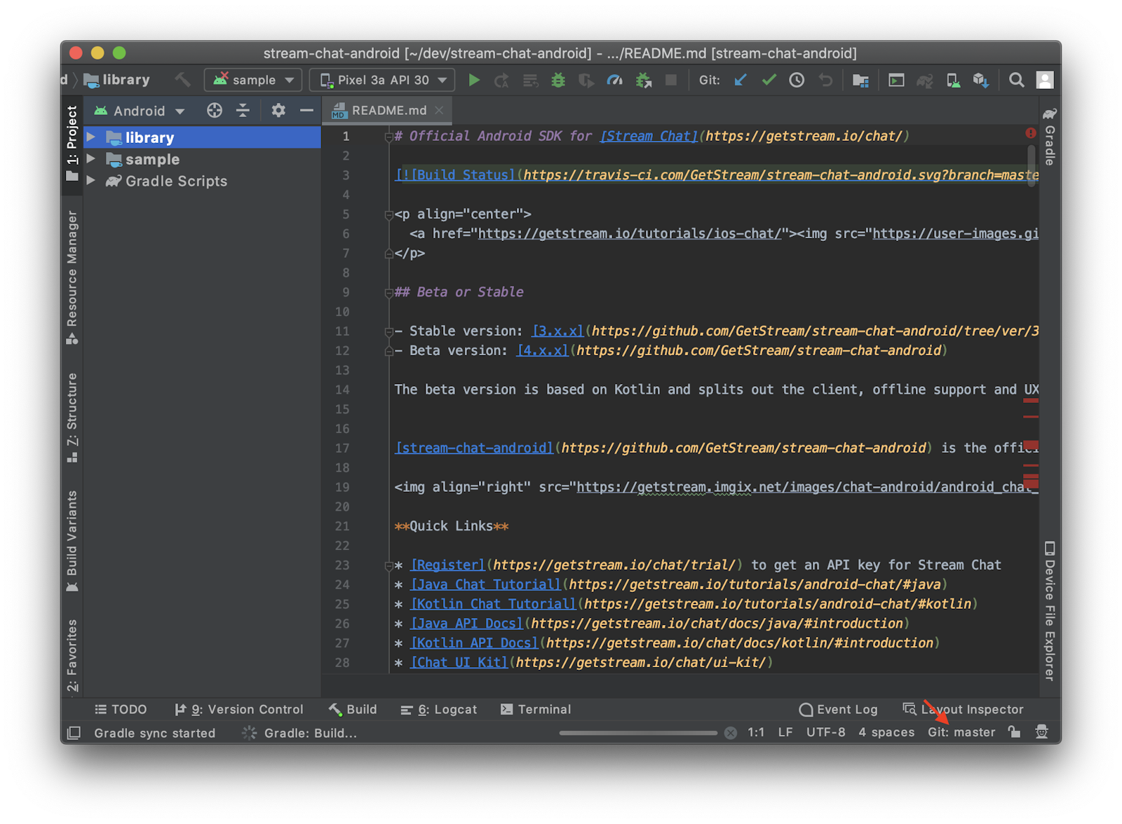Update project from Git with blue arrow icon
The width and height of the screenshot is (1122, 824).
(741, 80)
